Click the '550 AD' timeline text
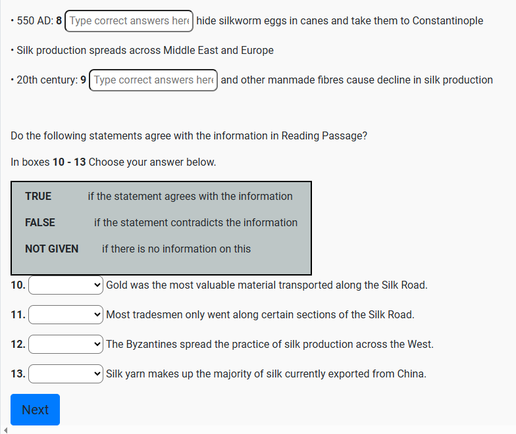 point(35,21)
